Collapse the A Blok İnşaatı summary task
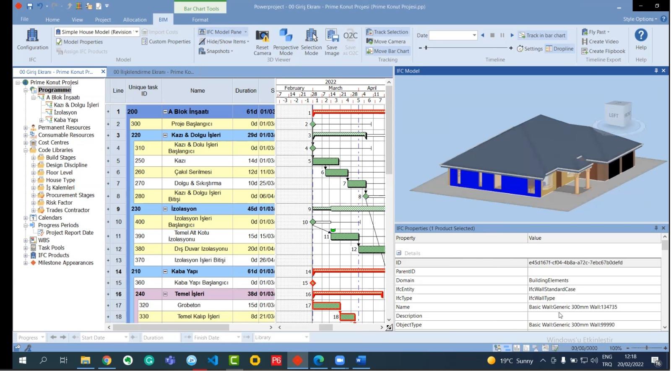The image size is (671, 371). 165,112
